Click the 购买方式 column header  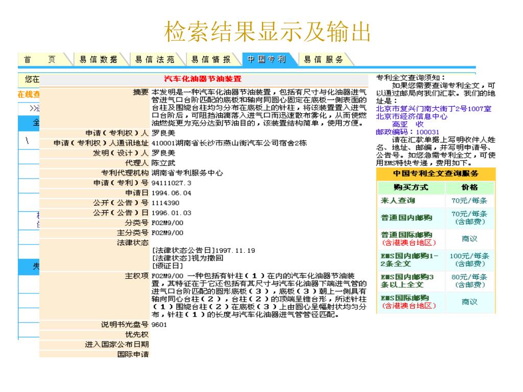411,187
